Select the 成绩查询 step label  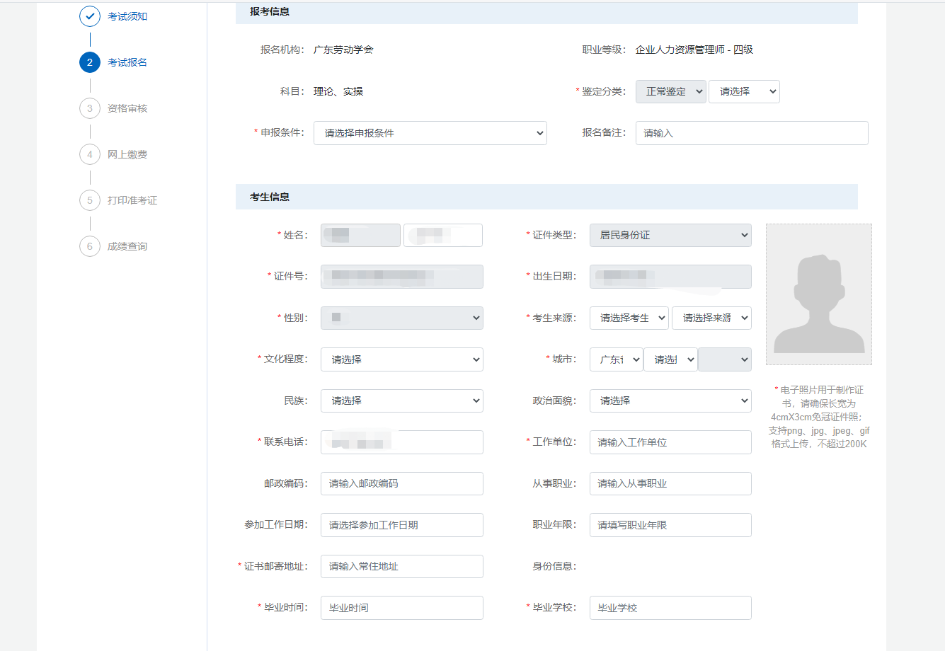coord(127,246)
